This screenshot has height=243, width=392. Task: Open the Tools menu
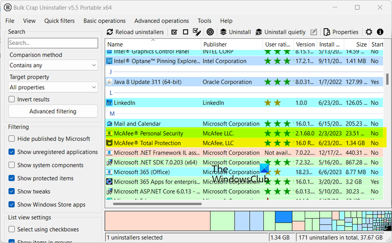point(204,21)
